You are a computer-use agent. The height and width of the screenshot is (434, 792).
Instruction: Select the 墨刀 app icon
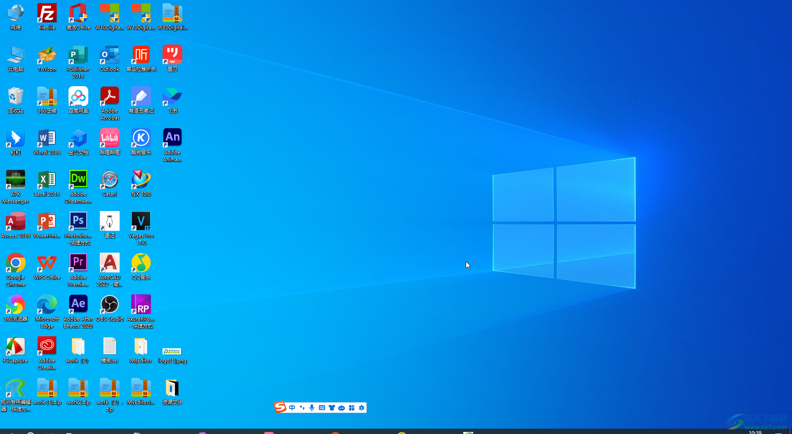point(172,59)
